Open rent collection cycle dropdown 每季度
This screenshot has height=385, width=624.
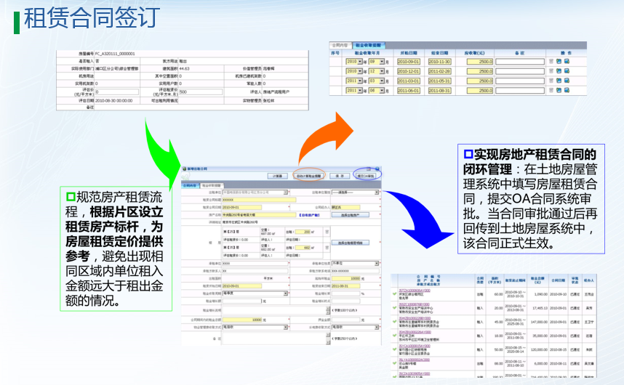255,293
